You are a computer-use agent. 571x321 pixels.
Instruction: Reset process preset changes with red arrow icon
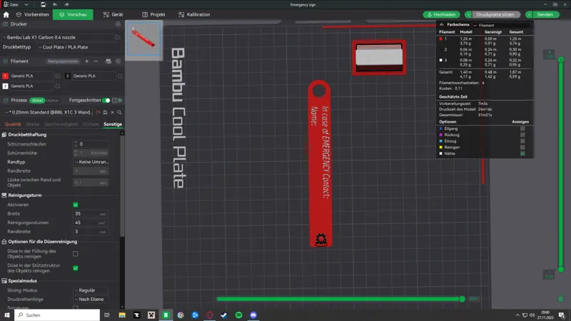click(x=98, y=113)
